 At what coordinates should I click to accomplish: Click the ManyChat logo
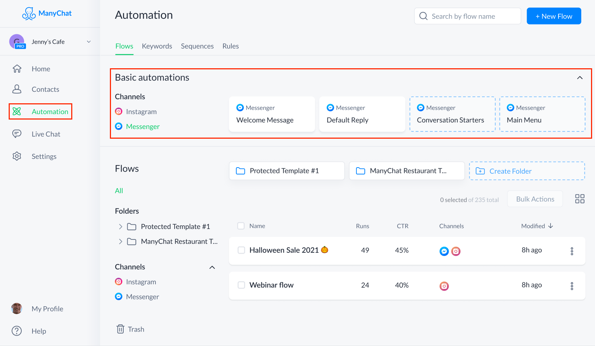tap(47, 13)
